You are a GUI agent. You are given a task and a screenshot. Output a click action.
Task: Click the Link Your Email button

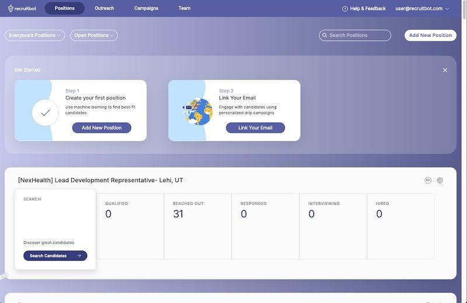(255, 128)
